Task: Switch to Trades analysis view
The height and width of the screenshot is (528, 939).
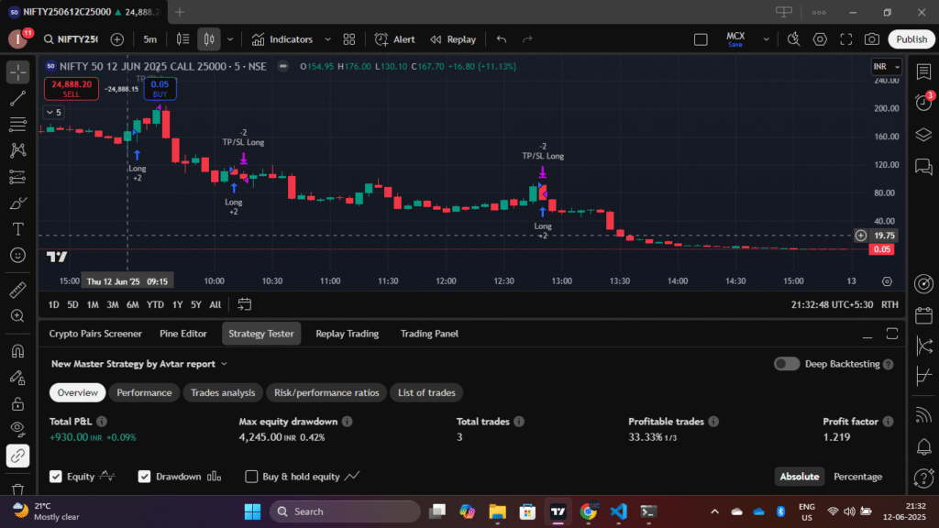Action: [x=223, y=392]
